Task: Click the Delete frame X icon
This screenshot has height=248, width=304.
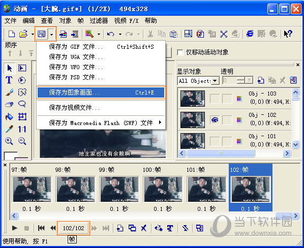Action: point(144,228)
